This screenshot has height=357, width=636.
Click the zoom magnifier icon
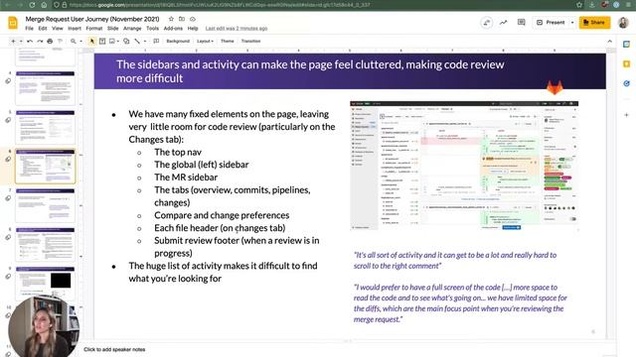(73, 42)
